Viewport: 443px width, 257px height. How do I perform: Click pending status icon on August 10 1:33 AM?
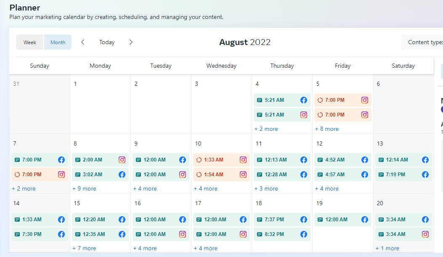point(199,160)
